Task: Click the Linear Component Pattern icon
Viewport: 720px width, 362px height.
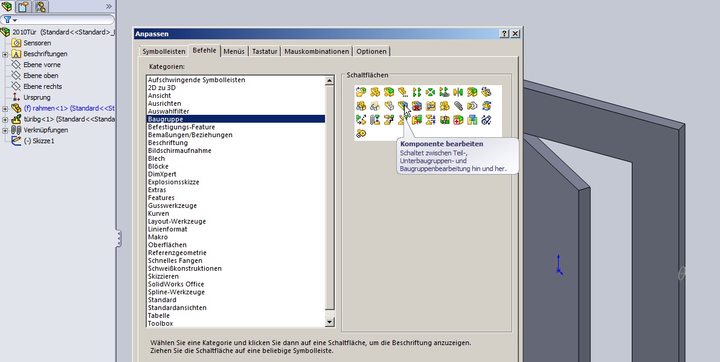Action: pyautogui.click(x=417, y=92)
